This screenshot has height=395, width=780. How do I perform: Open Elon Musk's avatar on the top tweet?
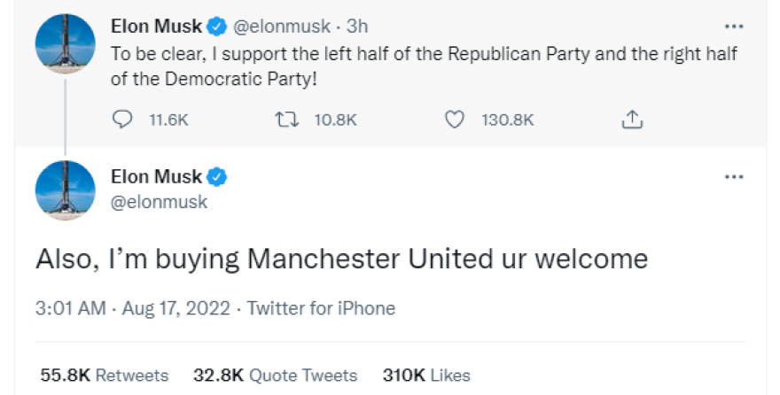(65, 45)
